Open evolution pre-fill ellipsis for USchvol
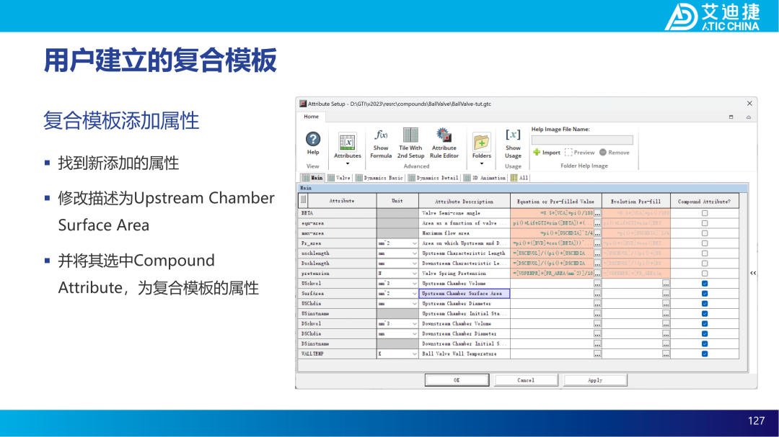Image resolution: width=779 pixels, height=437 pixels. (x=666, y=284)
